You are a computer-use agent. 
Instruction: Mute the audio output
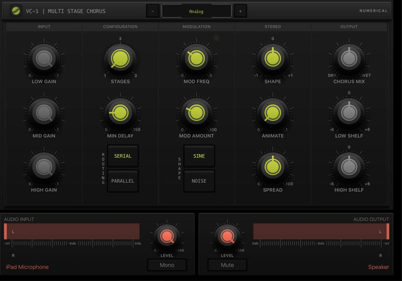[227, 265]
